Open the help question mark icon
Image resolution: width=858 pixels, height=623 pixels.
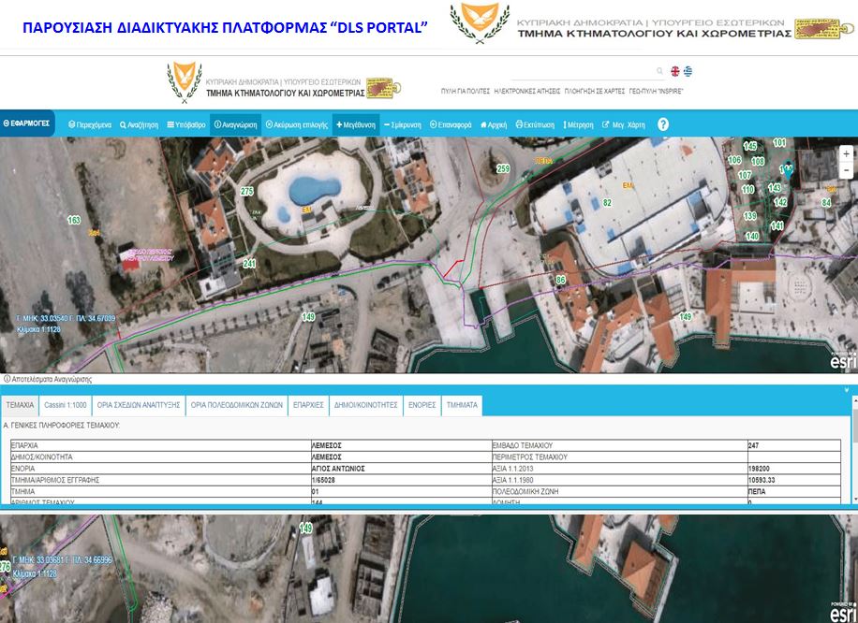coord(663,124)
